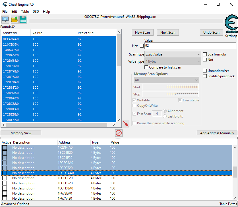
Task: Click Add Address Manually
Action: click(217, 133)
